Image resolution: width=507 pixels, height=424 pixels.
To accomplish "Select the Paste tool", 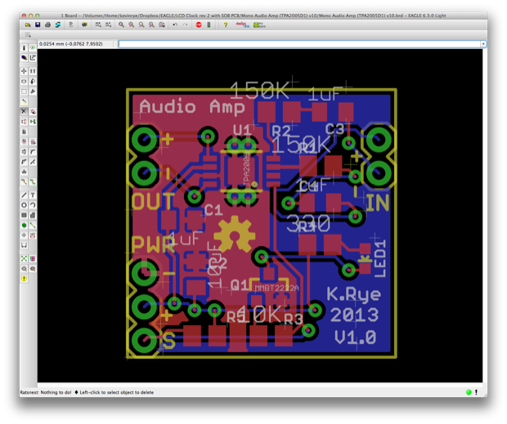I will (x=24, y=101).
